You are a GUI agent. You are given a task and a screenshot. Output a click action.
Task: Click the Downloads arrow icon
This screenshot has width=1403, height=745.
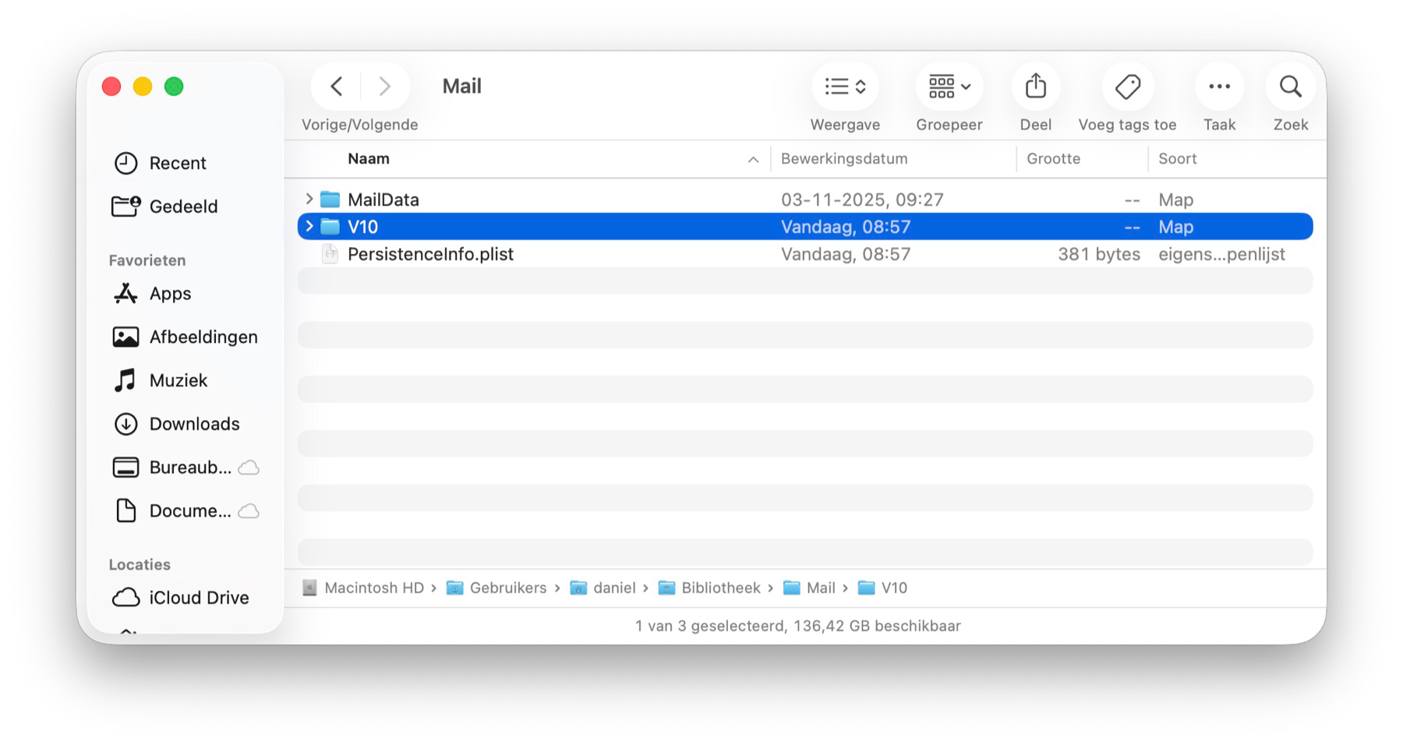[125, 424]
